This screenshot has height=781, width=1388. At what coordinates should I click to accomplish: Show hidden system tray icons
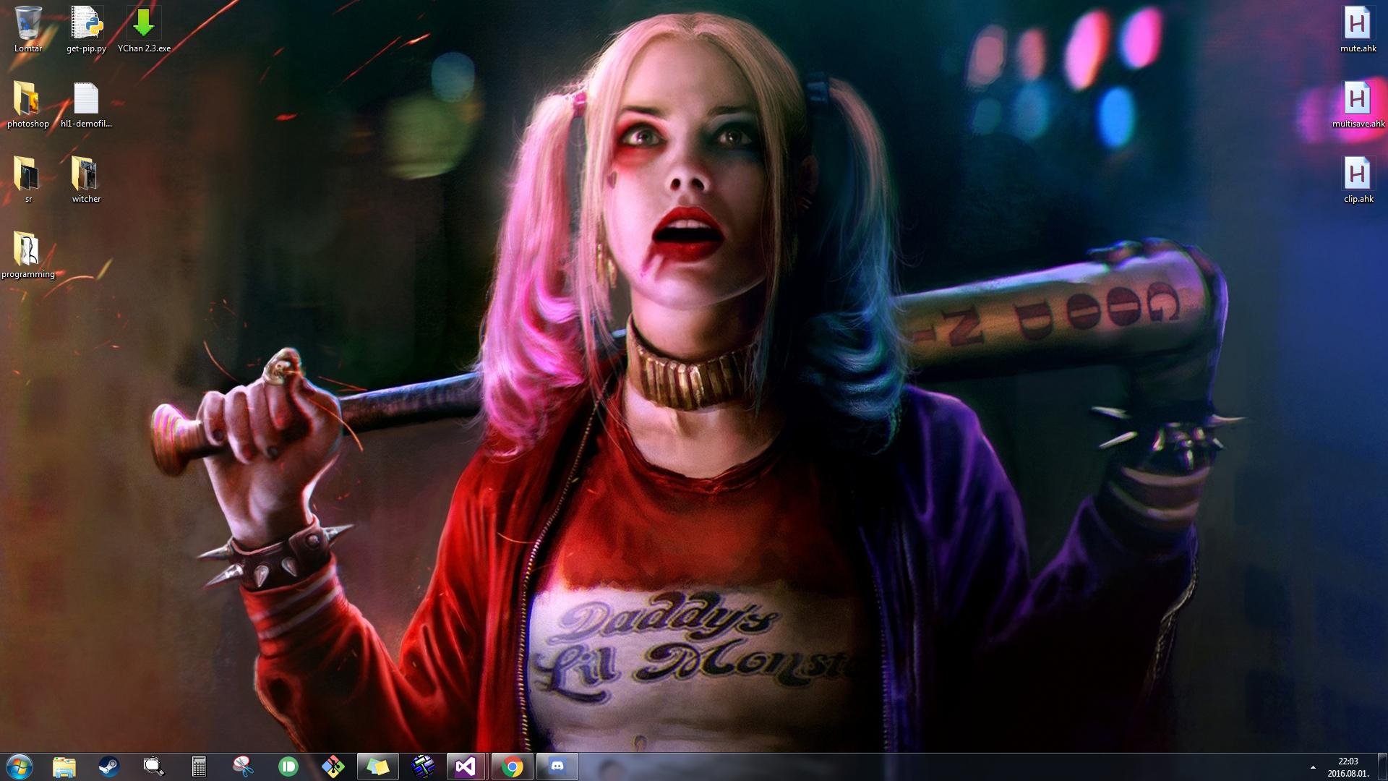pos(1313,767)
